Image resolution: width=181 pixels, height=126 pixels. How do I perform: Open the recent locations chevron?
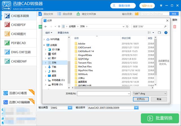pyautogui.click(x=55, y=27)
